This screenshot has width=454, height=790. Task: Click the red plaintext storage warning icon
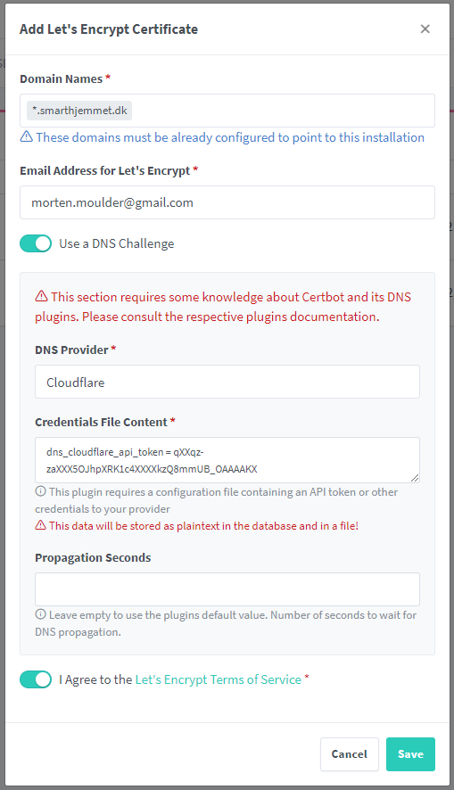click(x=40, y=525)
